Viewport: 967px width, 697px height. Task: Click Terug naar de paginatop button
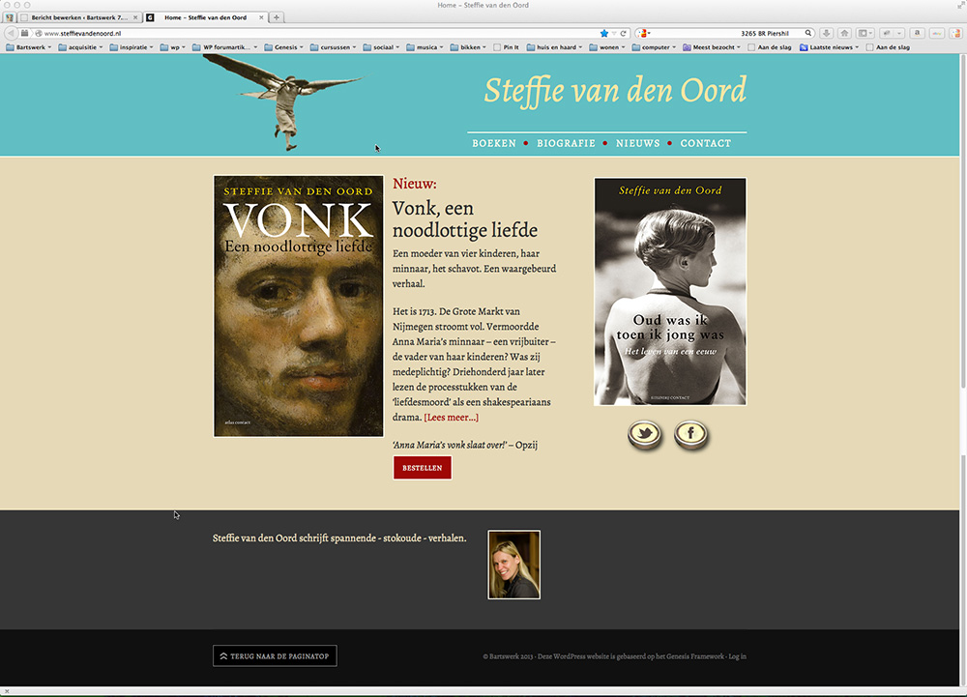(x=275, y=655)
